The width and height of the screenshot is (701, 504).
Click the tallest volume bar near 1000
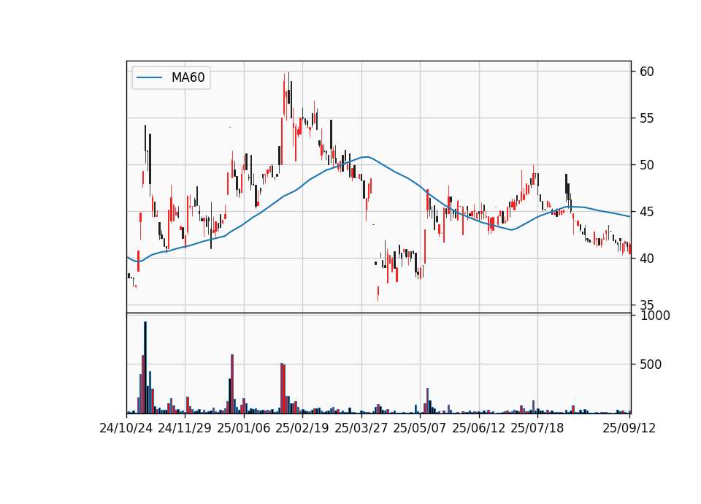click(x=145, y=367)
